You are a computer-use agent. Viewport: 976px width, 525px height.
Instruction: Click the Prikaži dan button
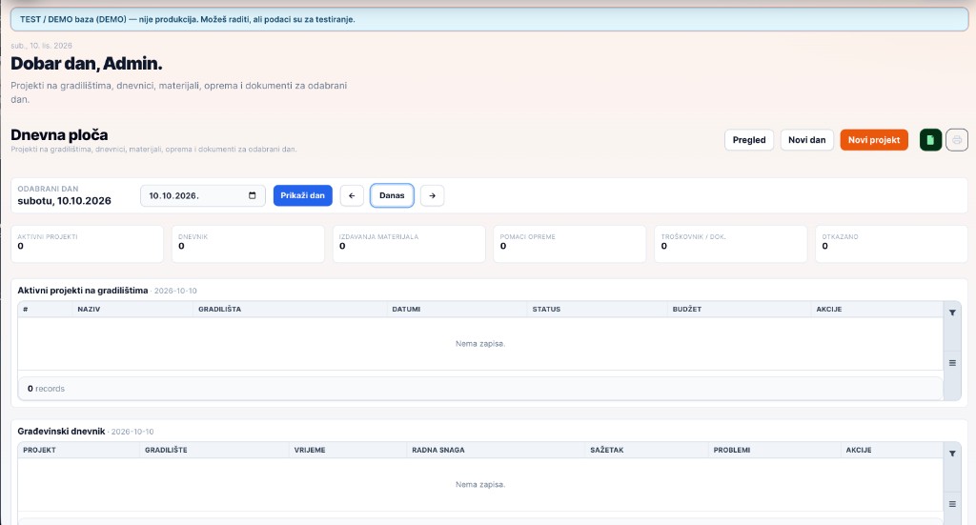302,195
